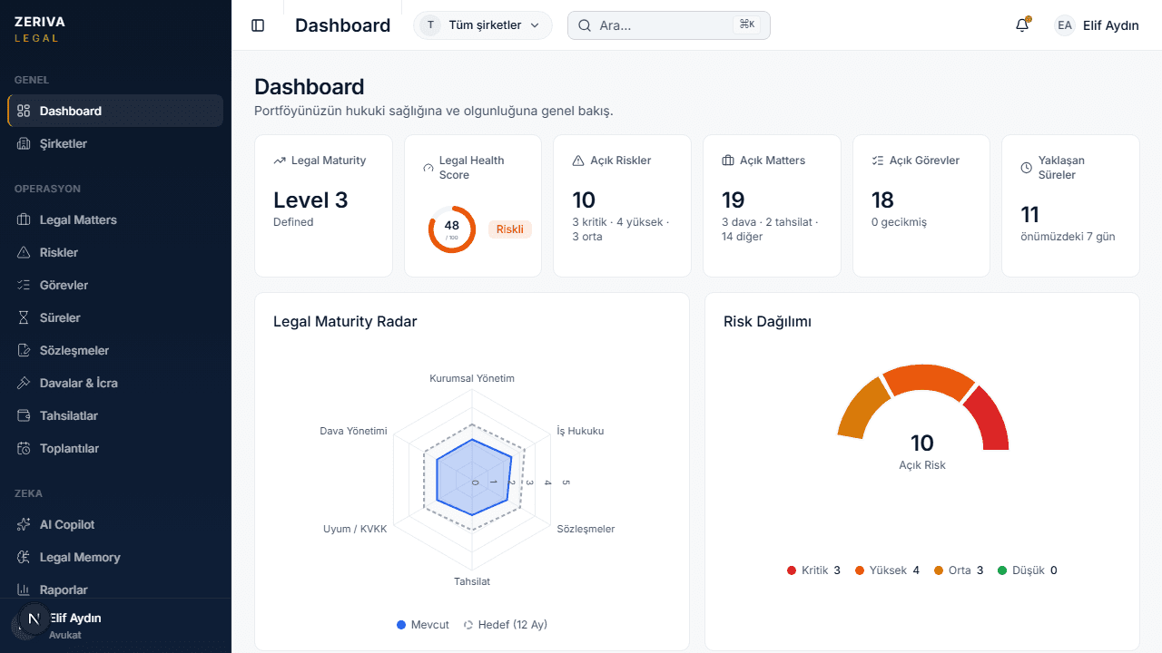Image resolution: width=1162 pixels, height=653 pixels.
Task: Click the Elif Aydın profile at sidebar bottom
Action: pos(115,625)
